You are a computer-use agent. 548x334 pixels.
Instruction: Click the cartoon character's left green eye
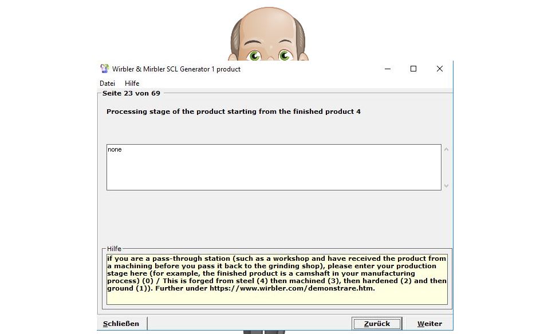point(254,55)
